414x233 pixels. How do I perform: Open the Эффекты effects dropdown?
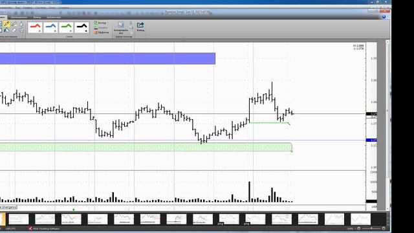pos(101,32)
